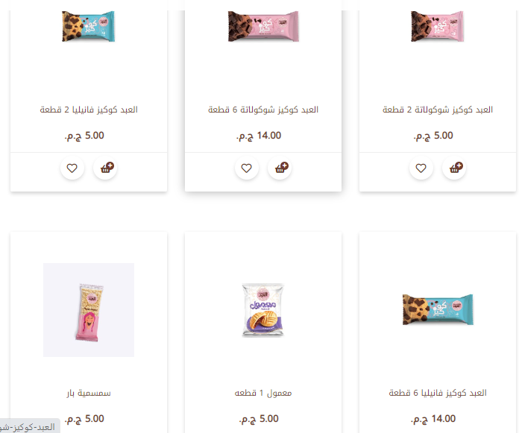Add chocolate cookies 6-piece to basket
The width and height of the screenshot is (519, 433).
tap(280, 168)
